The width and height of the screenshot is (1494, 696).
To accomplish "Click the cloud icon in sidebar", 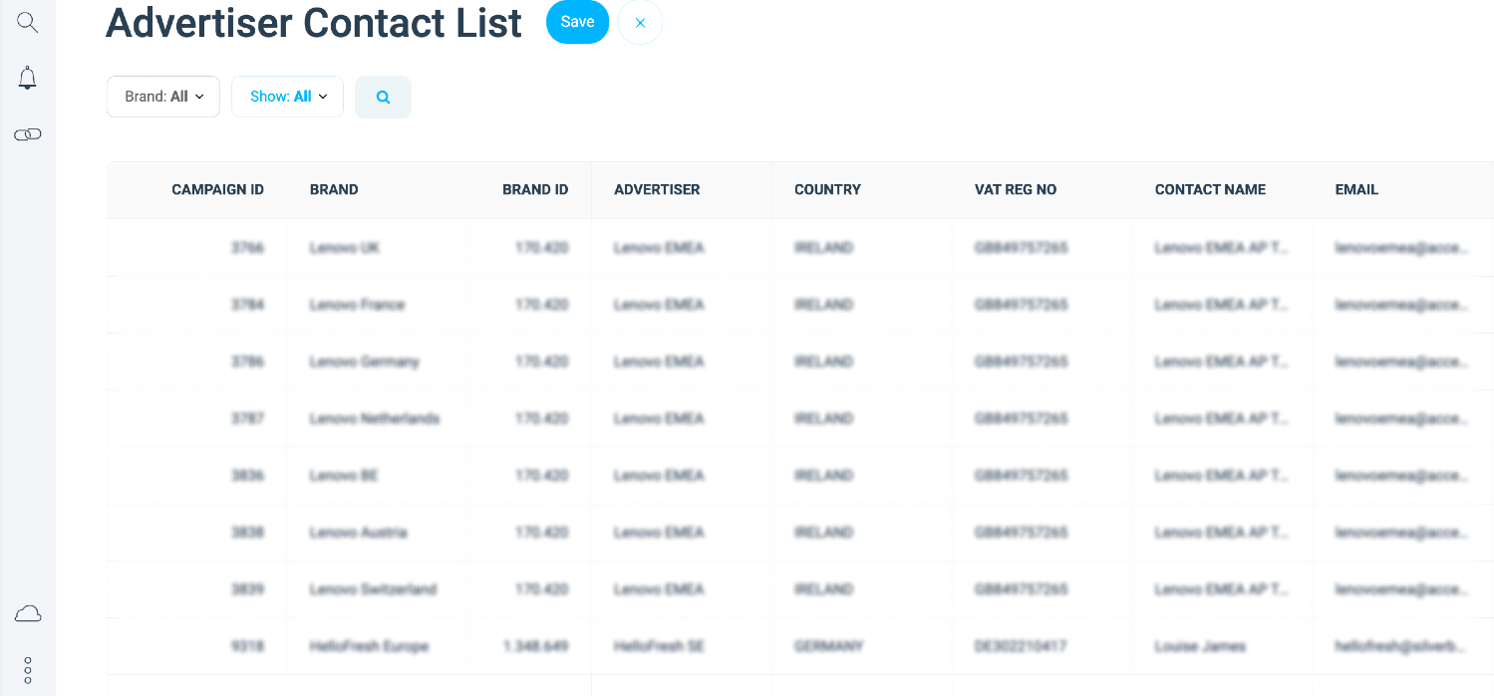I will coord(28,613).
